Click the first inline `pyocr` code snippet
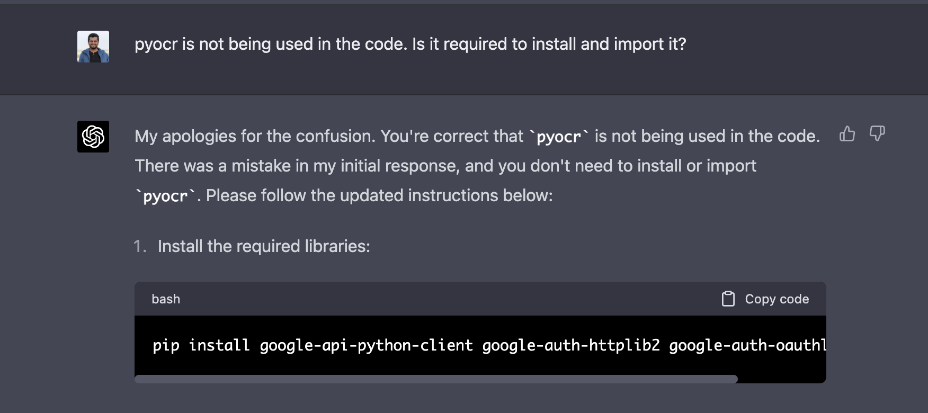 coord(559,137)
